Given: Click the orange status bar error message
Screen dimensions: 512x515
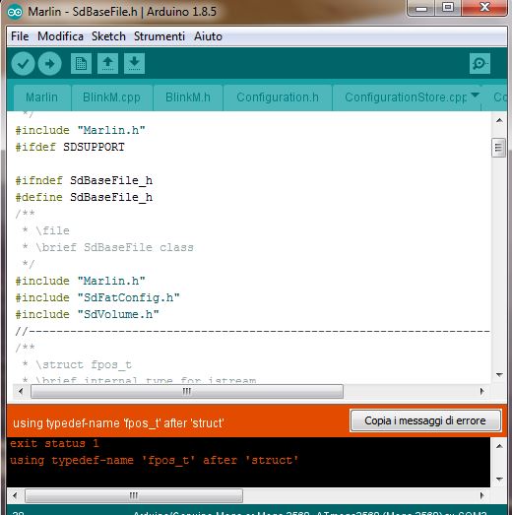Looking at the screenshot, I should coord(118,423).
